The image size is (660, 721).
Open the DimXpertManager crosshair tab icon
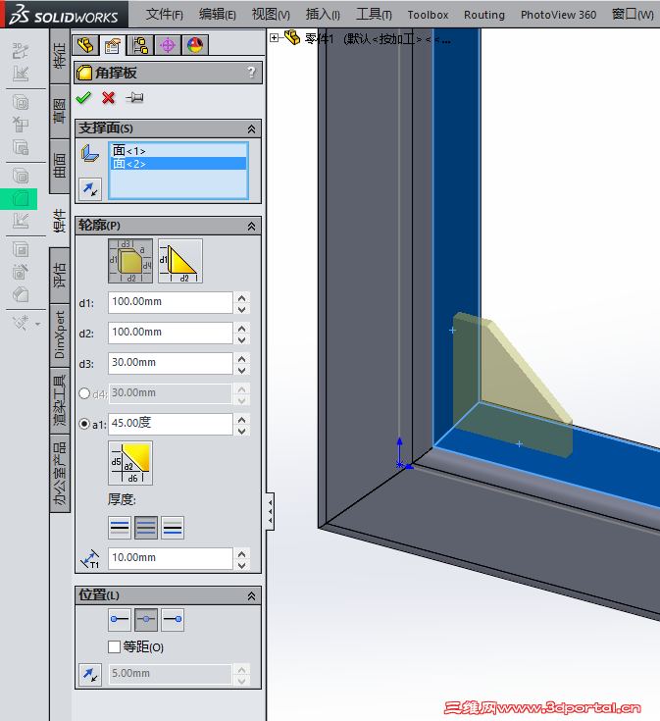(168, 45)
